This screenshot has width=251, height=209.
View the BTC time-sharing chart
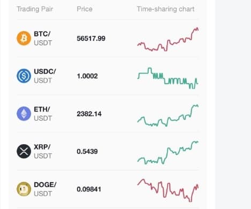point(168,39)
